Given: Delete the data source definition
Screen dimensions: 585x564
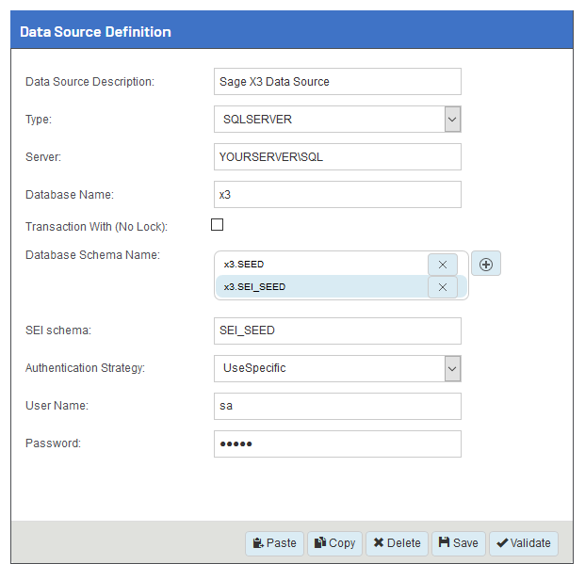Looking at the screenshot, I should pos(396,543).
